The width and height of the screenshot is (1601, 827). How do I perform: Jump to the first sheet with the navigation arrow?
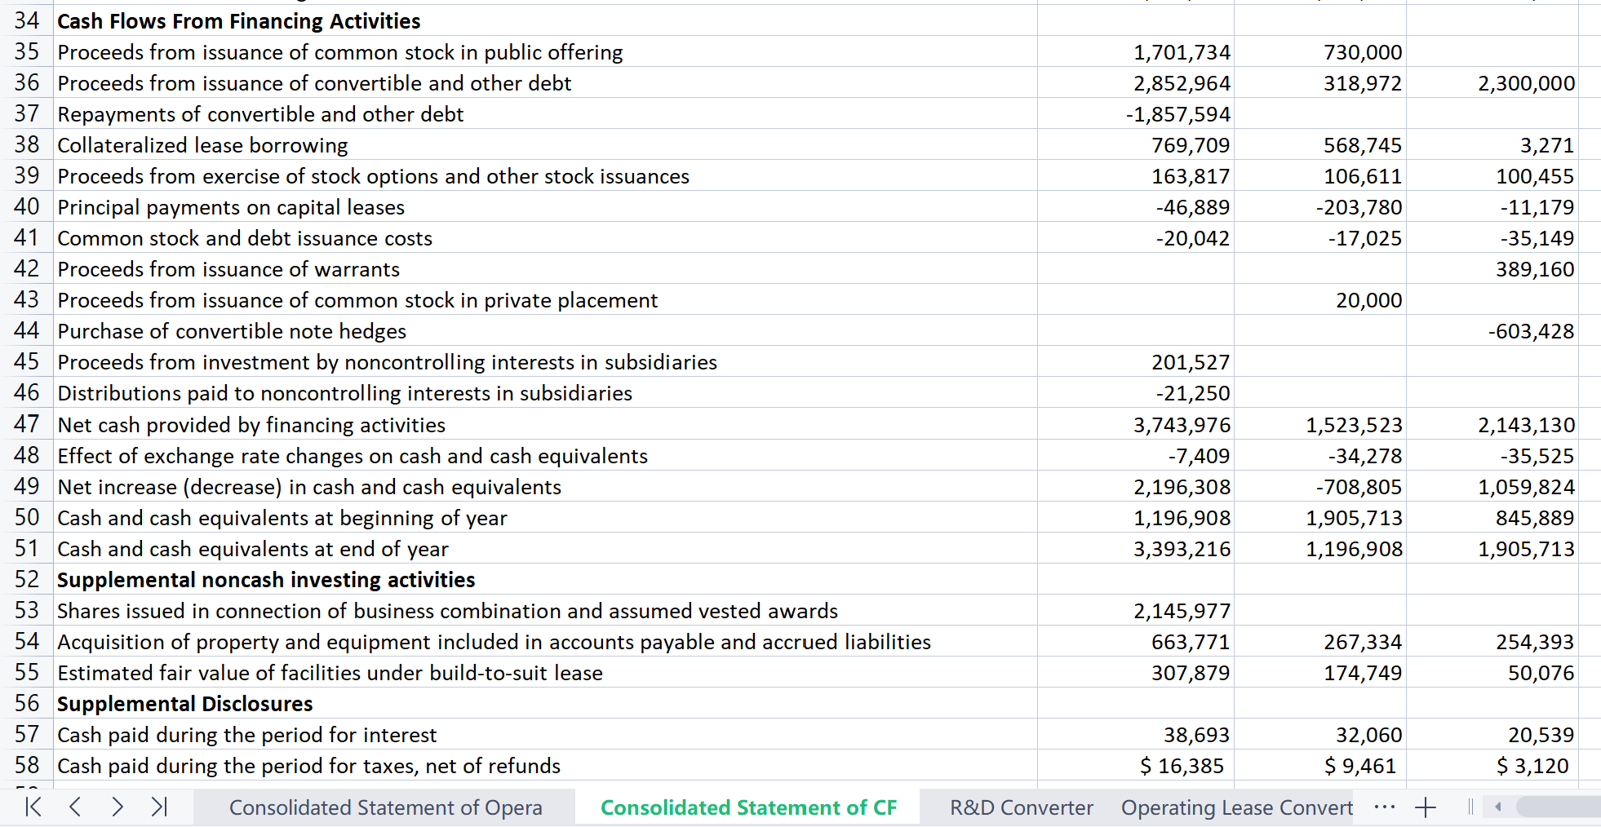pyautogui.click(x=33, y=807)
